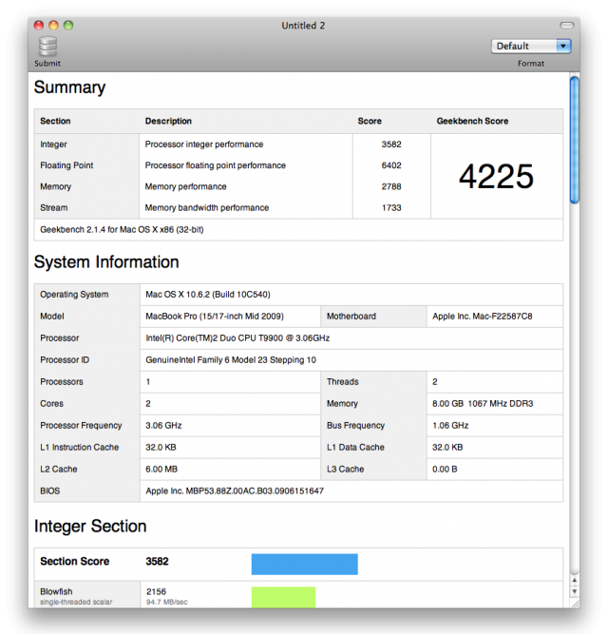Click the Processor integer performance description
The image size is (608, 635).
[204, 144]
